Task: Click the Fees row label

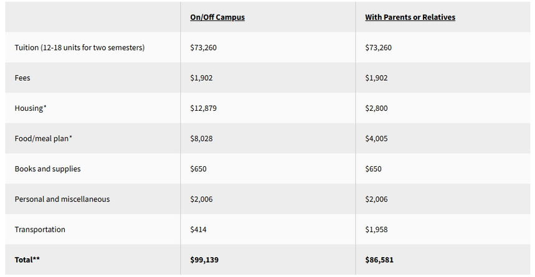Action: (22, 78)
